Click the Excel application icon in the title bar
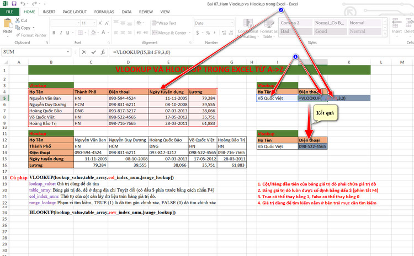Viewport: 414px width, 256px height. click(x=6, y=4)
